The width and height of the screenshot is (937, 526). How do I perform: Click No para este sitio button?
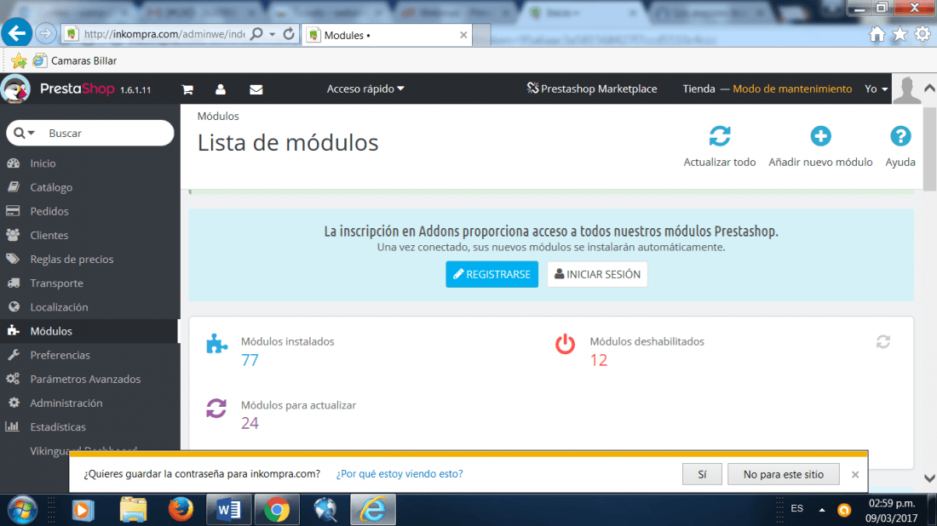tap(784, 474)
